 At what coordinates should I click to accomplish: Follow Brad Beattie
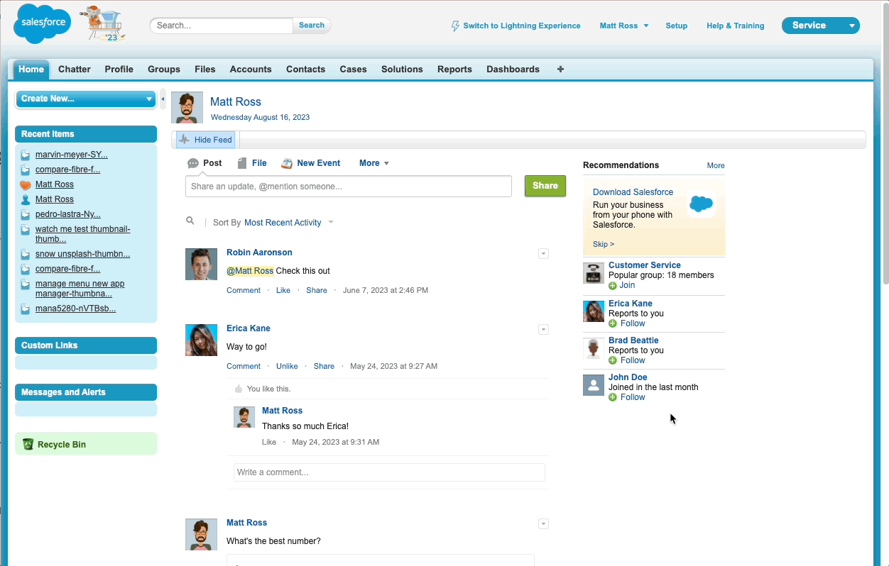632,360
